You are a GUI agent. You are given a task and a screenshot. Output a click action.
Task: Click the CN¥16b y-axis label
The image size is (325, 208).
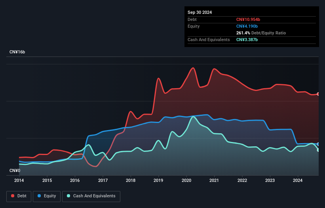point(17,52)
